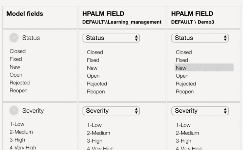Collapse the Severity model field group
Screen dimensions: 243x150
click(x=14, y=111)
